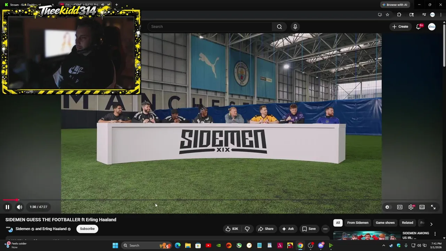Like the video (83K)
The height and width of the screenshot is (251, 446).
pos(232,229)
